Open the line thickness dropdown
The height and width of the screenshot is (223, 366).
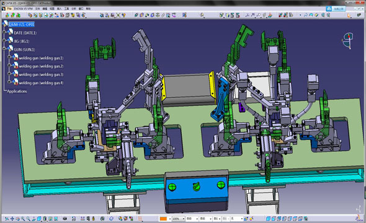tap(197, 219)
